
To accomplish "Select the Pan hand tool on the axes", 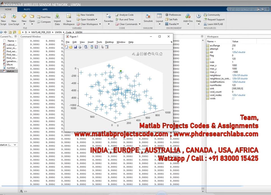I will point(149,54).
